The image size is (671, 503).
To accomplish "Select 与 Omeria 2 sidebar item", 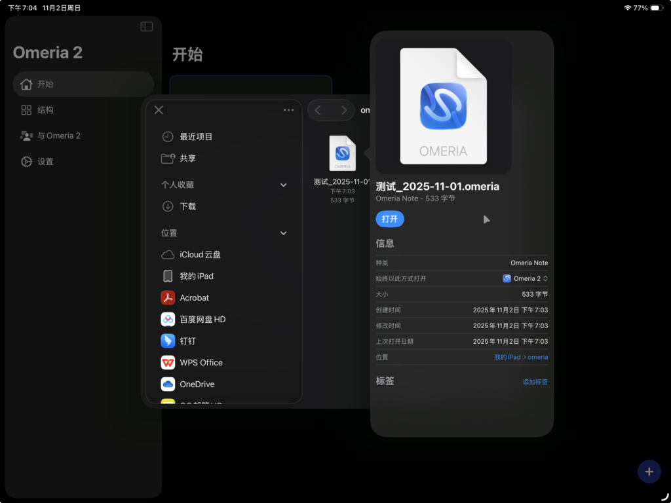I will [x=58, y=136].
